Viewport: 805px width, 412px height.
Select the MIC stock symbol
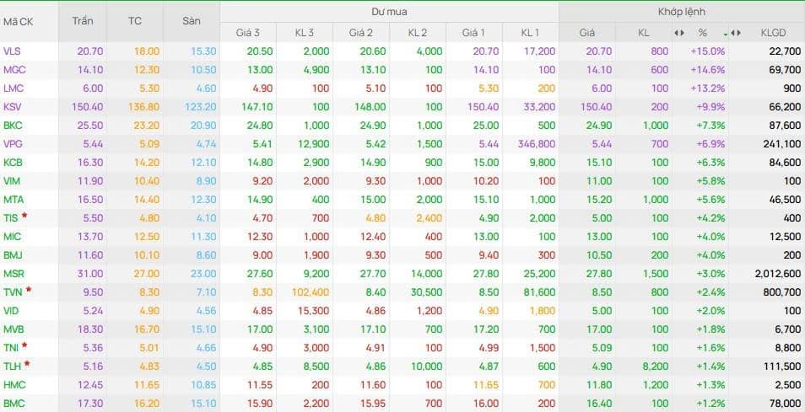point(13,236)
